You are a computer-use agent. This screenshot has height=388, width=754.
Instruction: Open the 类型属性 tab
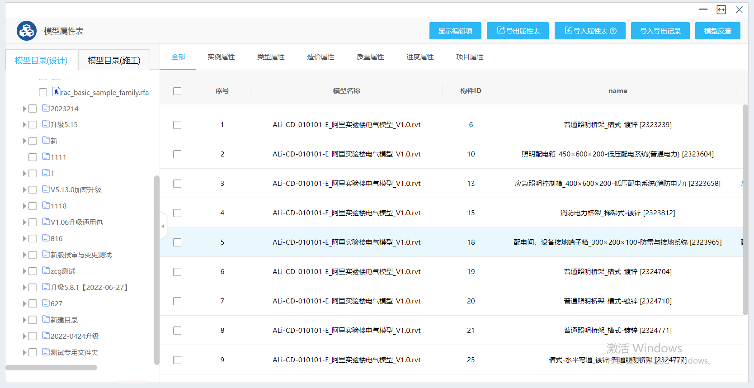coord(271,57)
